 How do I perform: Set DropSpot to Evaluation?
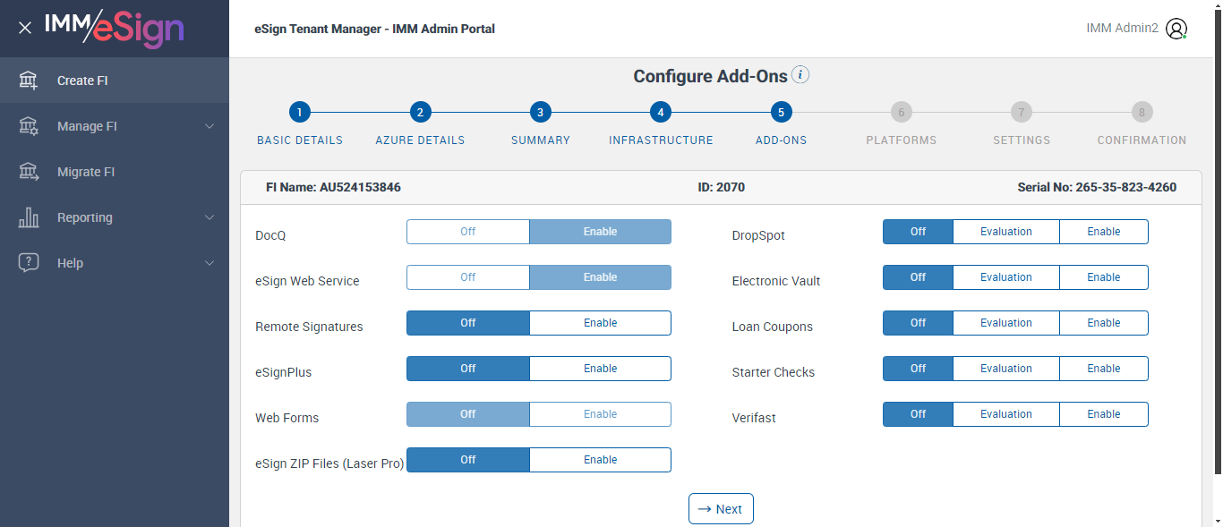1005,232
